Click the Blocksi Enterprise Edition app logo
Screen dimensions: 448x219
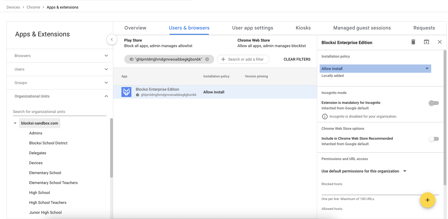(126, 92)
